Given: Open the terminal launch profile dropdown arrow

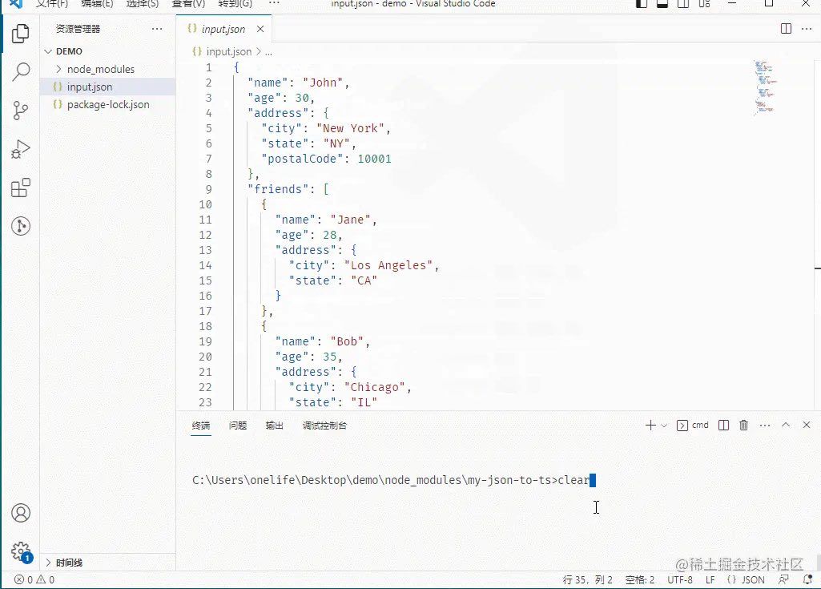Looking at the screenshot, I should 664,426.
